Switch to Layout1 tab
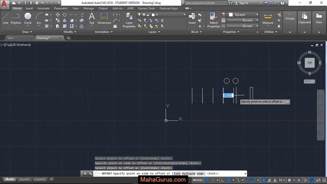 pos(24,179)
